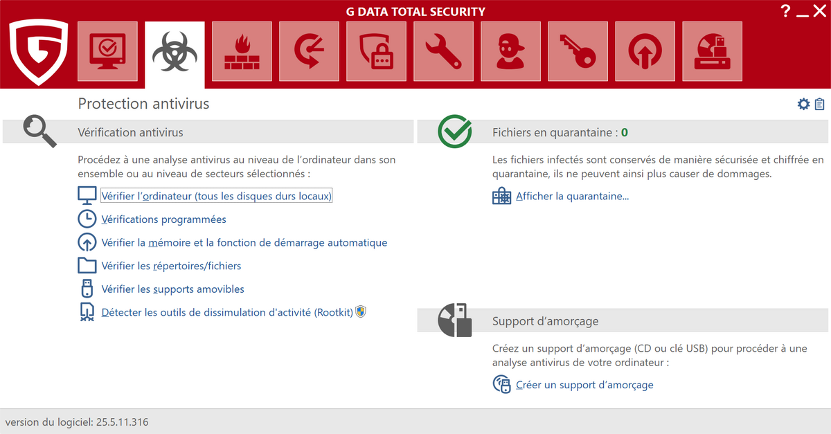The width and height of the screenshot is (831, 434).
Task: Open the Backup restore arrow tab
Action: (x=309, y=51)
